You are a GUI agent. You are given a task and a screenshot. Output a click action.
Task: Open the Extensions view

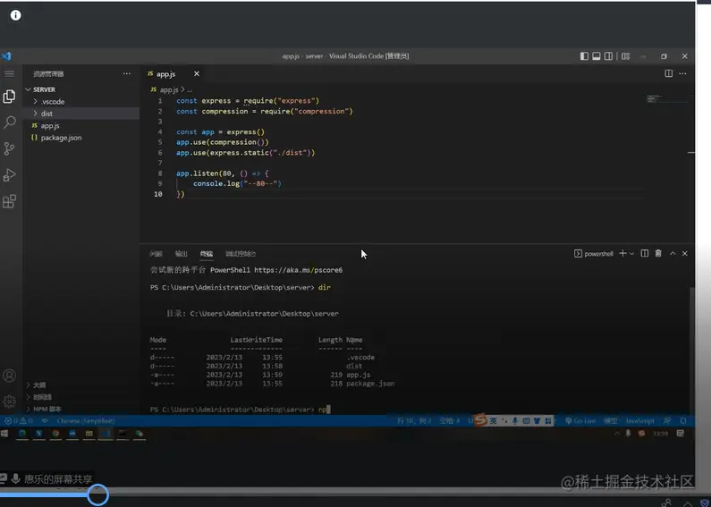coord(9,201)
